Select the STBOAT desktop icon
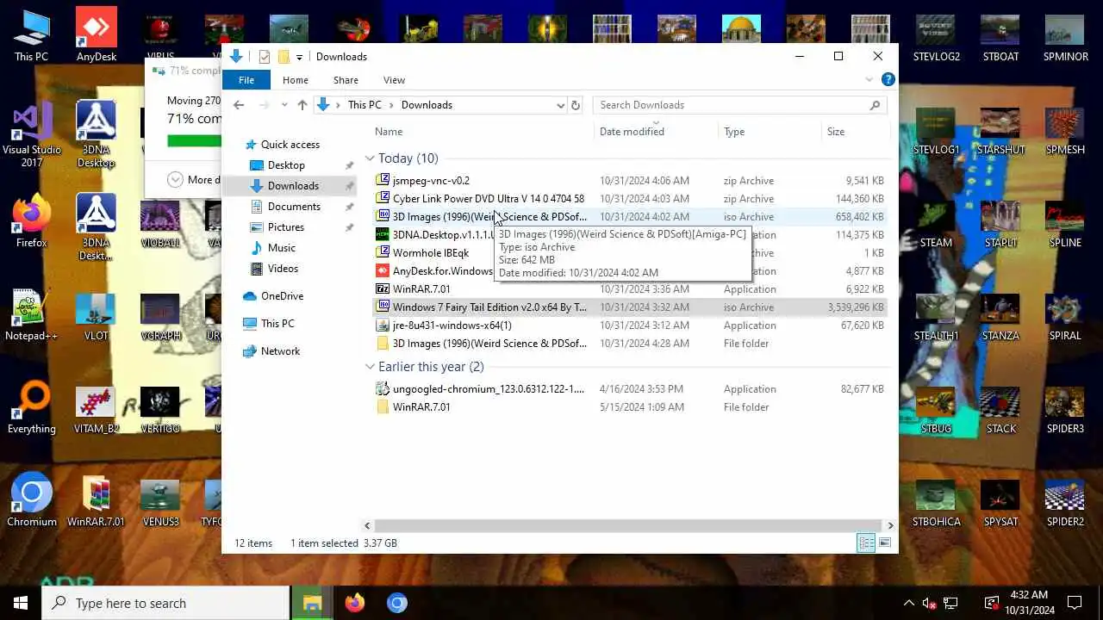The height and width of the screenshot is (620, 1103). coord(1000,38)
